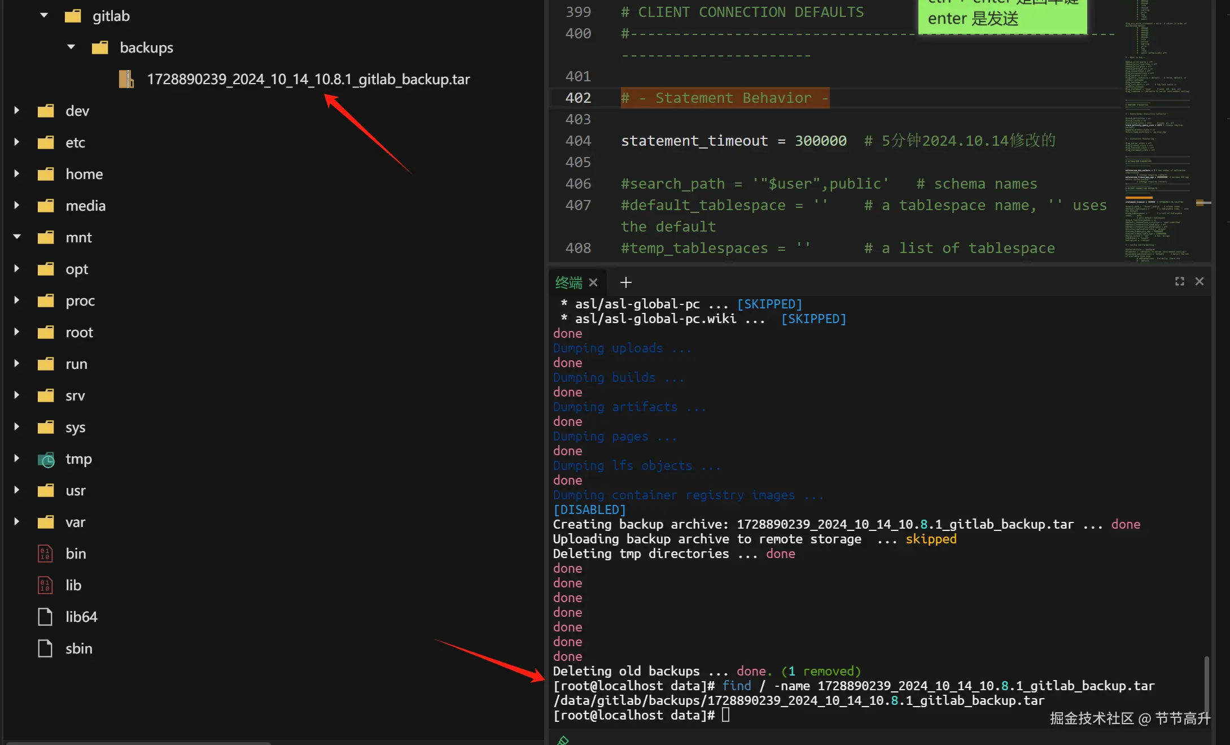
Task: Expand the dev folder arrow
Action: [x=17, y=111]
